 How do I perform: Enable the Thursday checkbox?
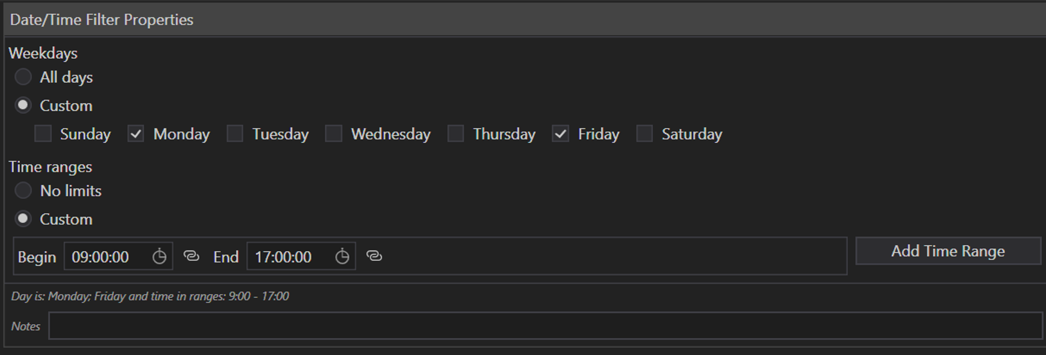tap(456, 133)
